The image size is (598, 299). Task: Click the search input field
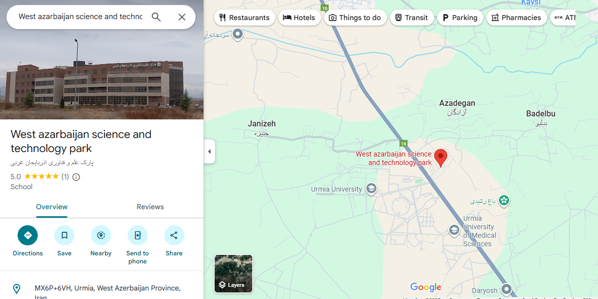point(80,17)
